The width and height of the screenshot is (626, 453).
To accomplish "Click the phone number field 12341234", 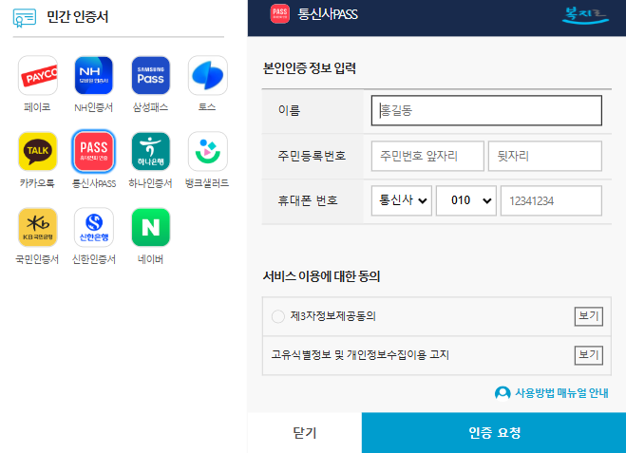I will [551, 200].
